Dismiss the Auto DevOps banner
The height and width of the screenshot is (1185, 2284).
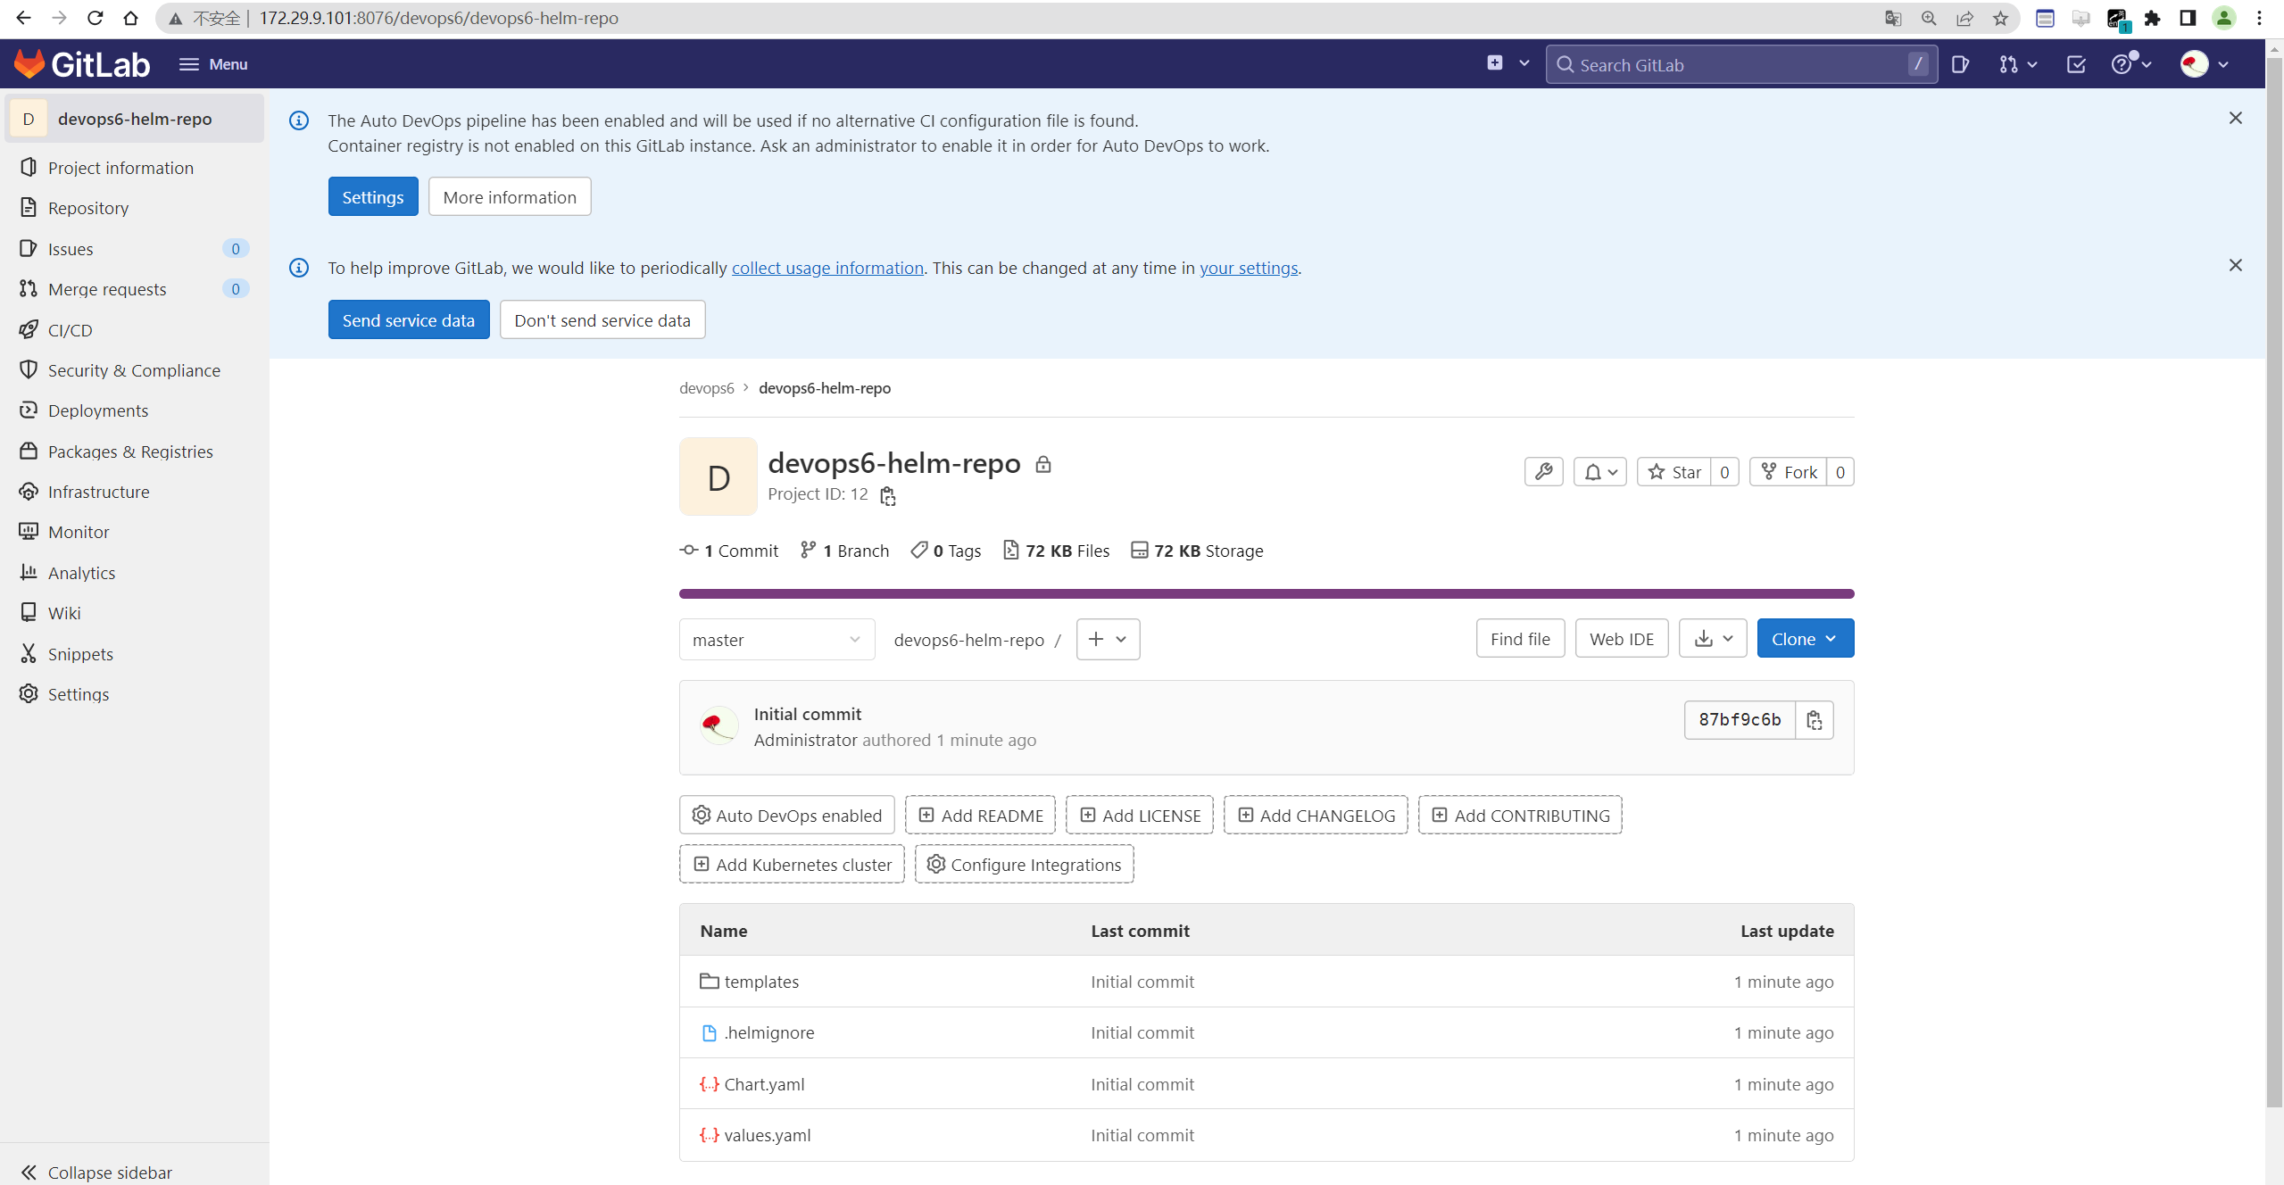2235,118
